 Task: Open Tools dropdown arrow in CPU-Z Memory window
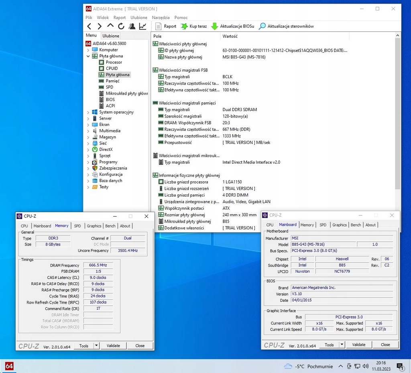pos(96,346)
